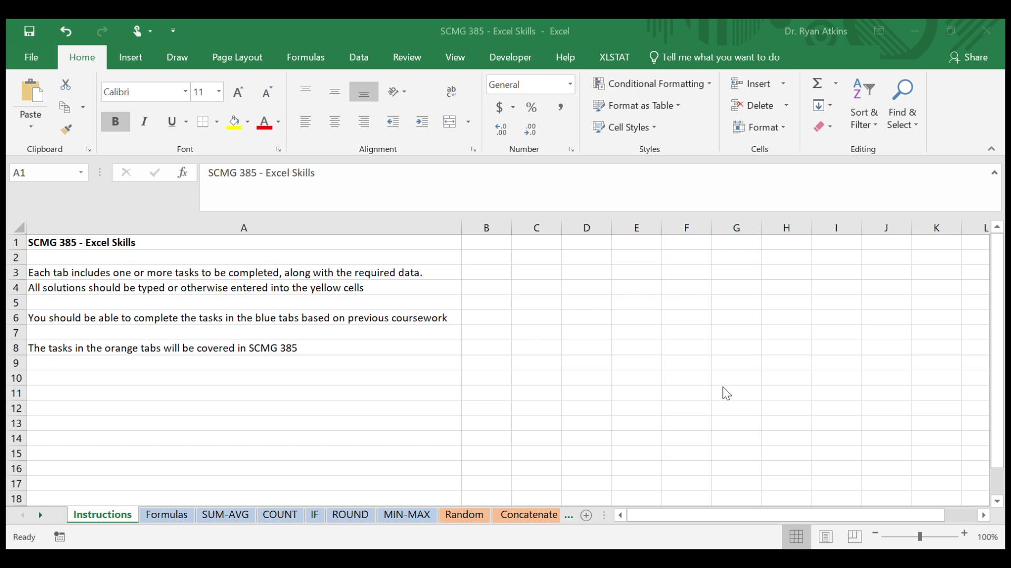Increase decimal places

pyautogui.click(x=500, y=129)
